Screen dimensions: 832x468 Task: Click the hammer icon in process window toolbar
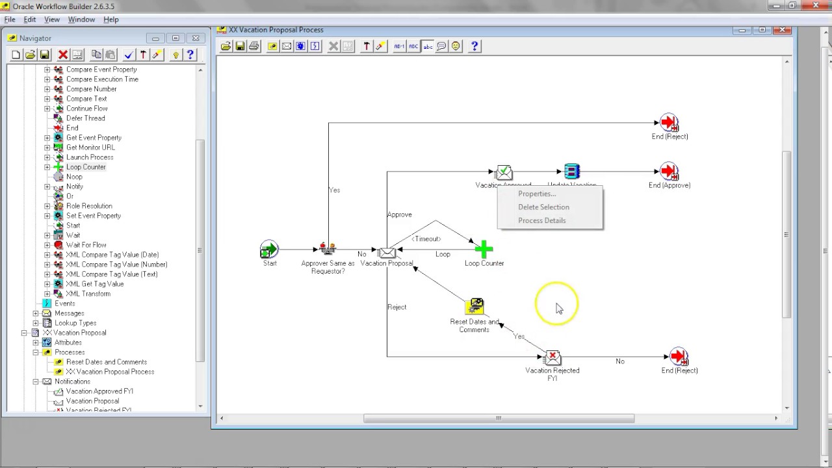[367, 46]
